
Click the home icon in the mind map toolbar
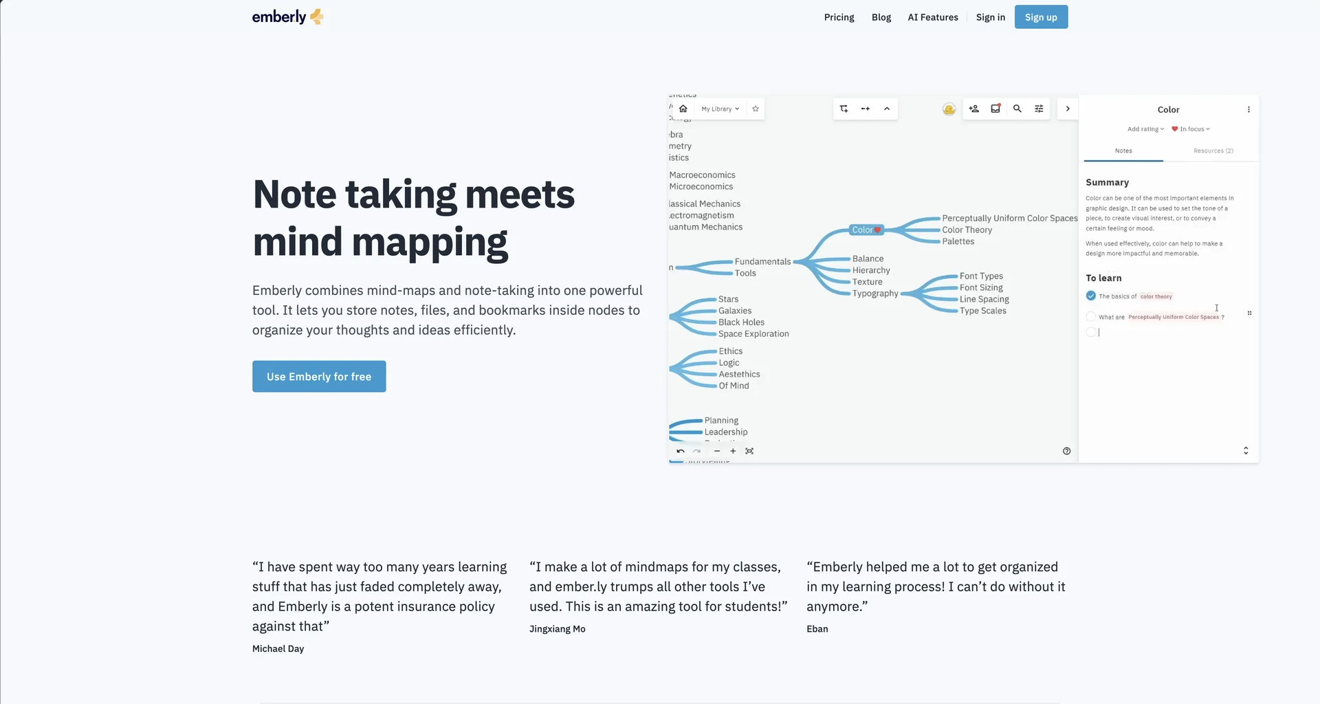point(683,109)
